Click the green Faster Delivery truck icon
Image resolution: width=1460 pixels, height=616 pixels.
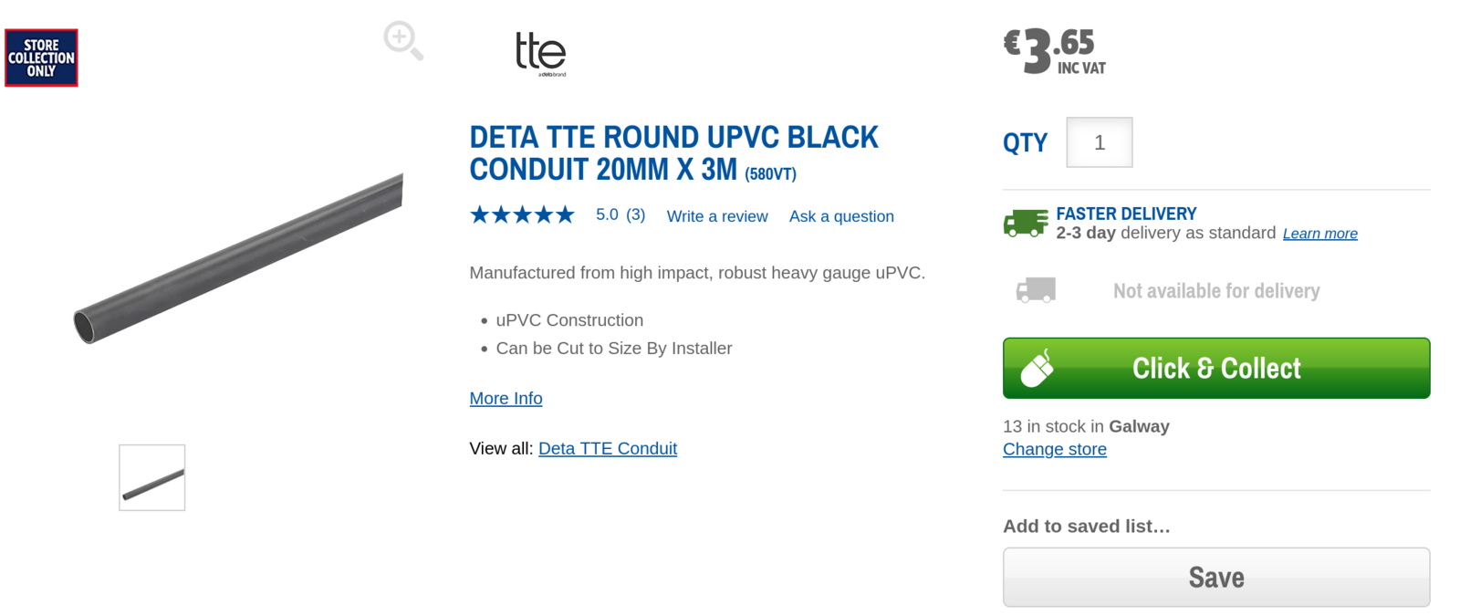click(1025, 223)
